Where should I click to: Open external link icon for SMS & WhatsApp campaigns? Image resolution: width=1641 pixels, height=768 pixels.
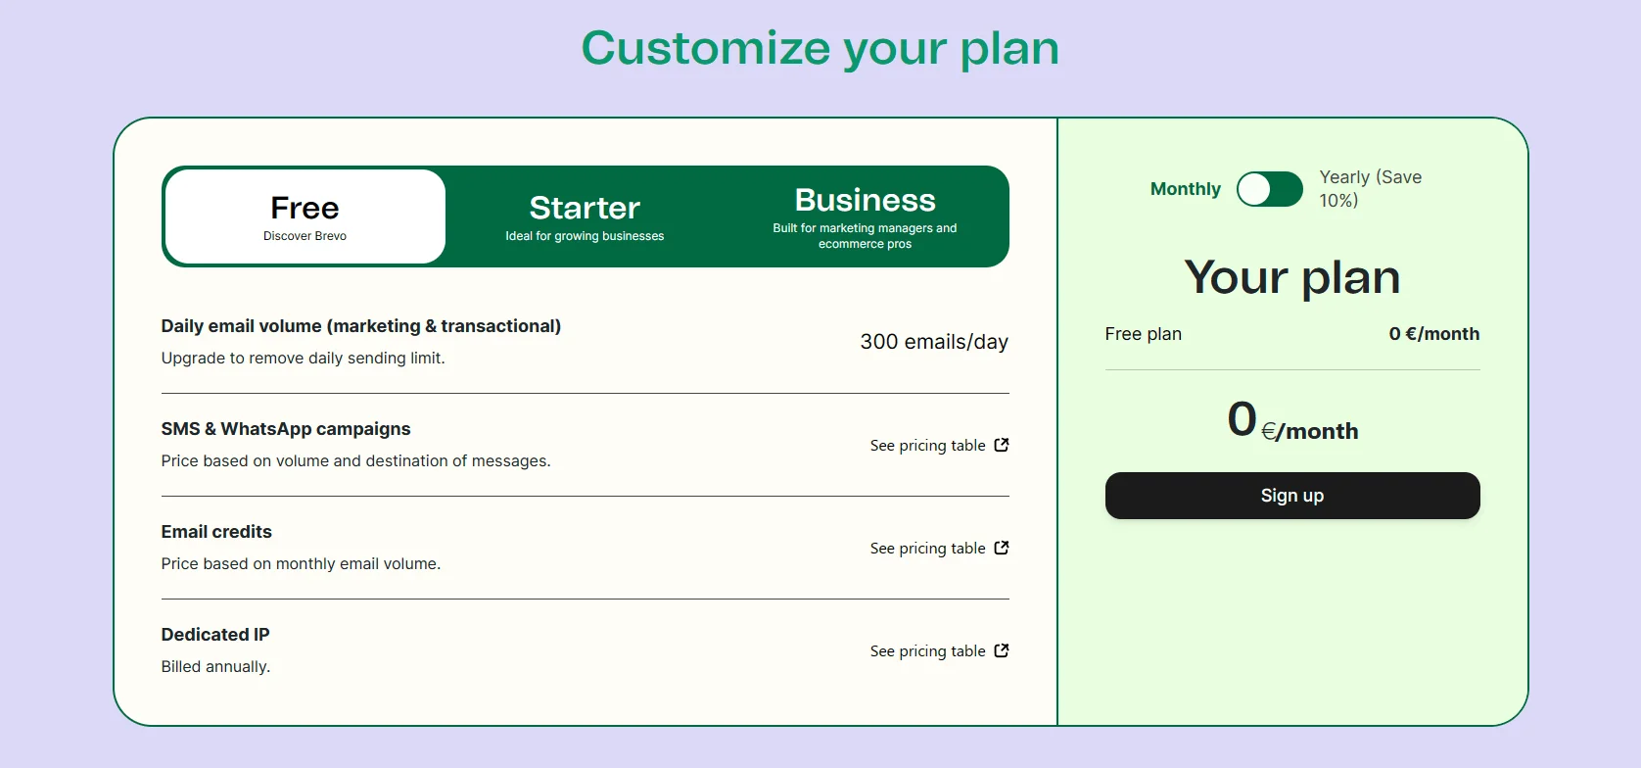click(1002, 445)
